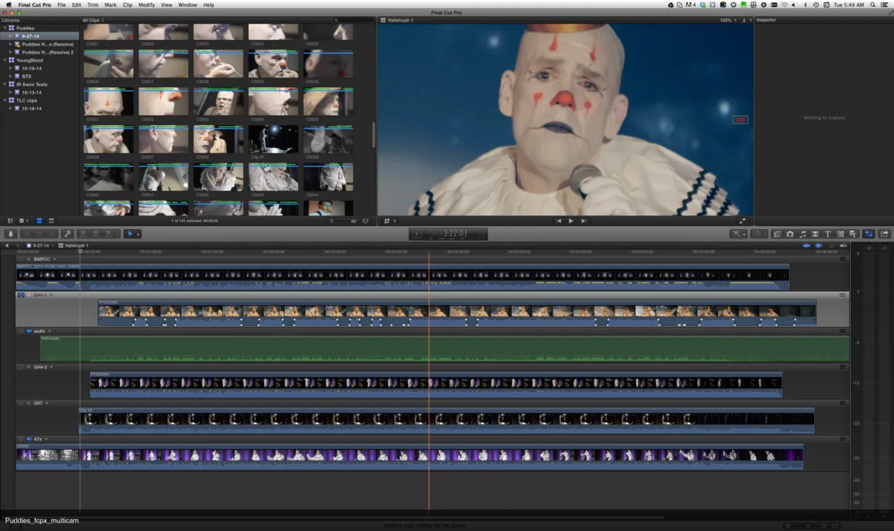Open the BMPCC angle dropdown arrow

click(x=54, y=260)
